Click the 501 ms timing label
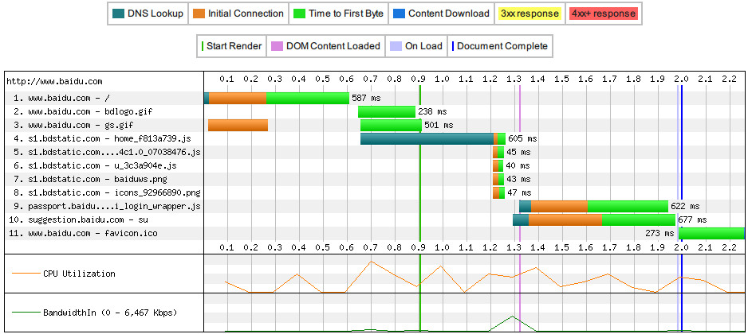 pos(439,126)
